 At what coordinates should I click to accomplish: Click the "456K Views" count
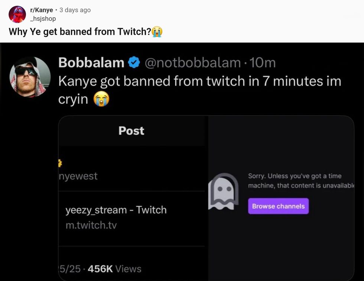click(115, 269)
